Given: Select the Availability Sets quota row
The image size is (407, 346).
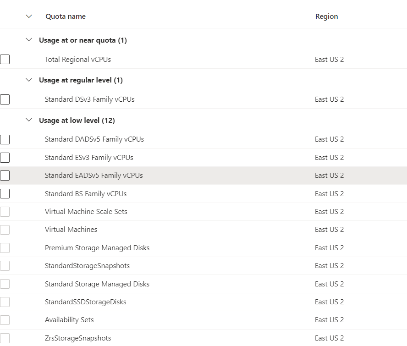Looking at the screenshot, I should coord(69,319).
